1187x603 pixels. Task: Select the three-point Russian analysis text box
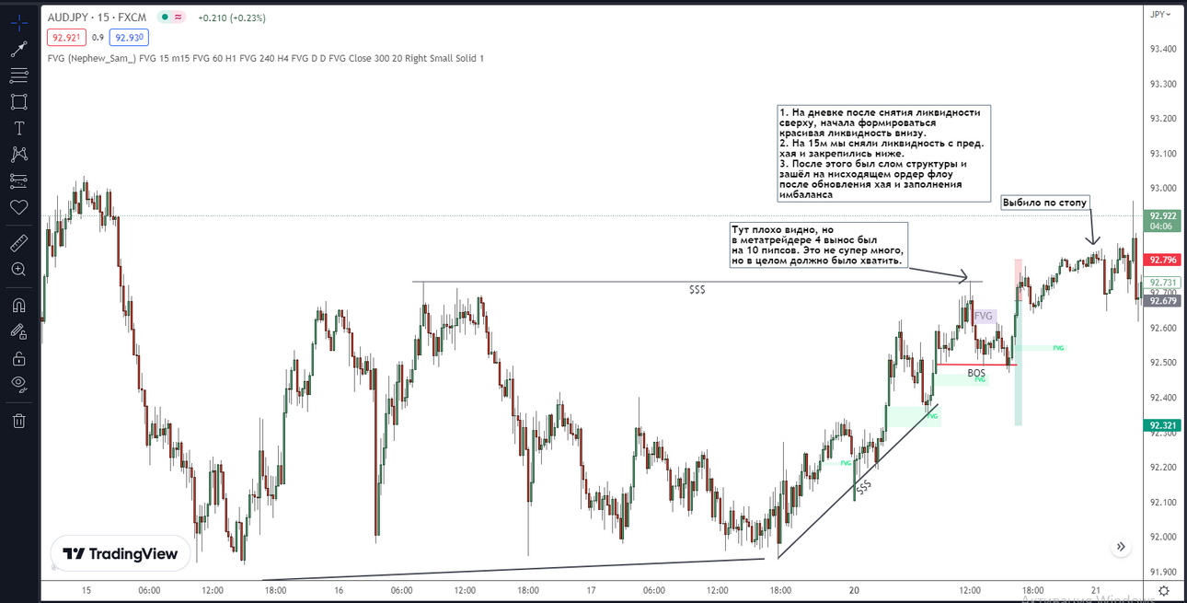click(x=883, y=154)
